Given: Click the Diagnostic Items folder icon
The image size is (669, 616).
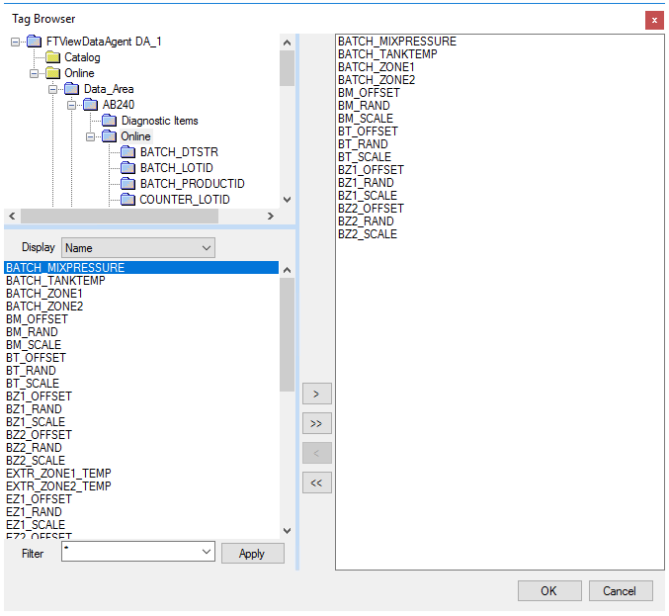Looking at the screenshot, I should [x=110, y=121].
